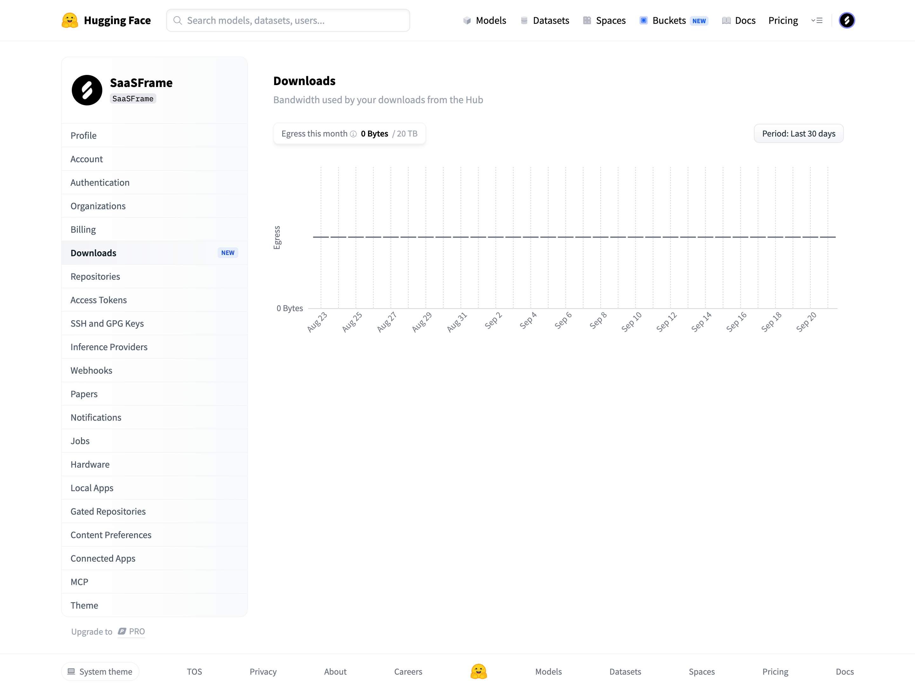Viewport: 915px width, 694px height.
Task: Click the Hugging Face emoji in the footer
Action: click(x=478, y=672)
